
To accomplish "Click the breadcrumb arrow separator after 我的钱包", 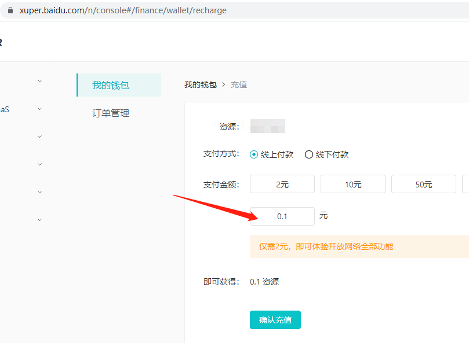I will [223, 85].
